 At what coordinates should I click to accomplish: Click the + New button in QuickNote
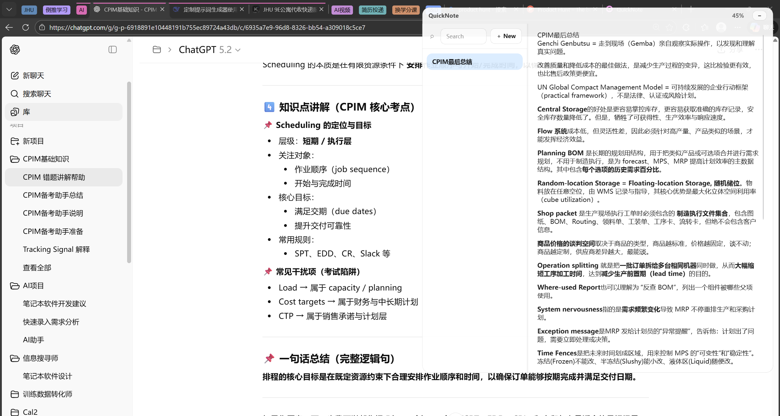coord(506,36)
